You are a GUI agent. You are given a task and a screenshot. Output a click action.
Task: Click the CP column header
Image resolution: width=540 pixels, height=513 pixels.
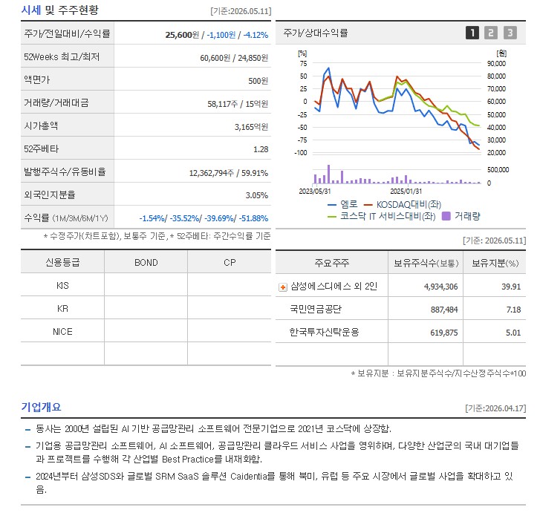point(230,263)
